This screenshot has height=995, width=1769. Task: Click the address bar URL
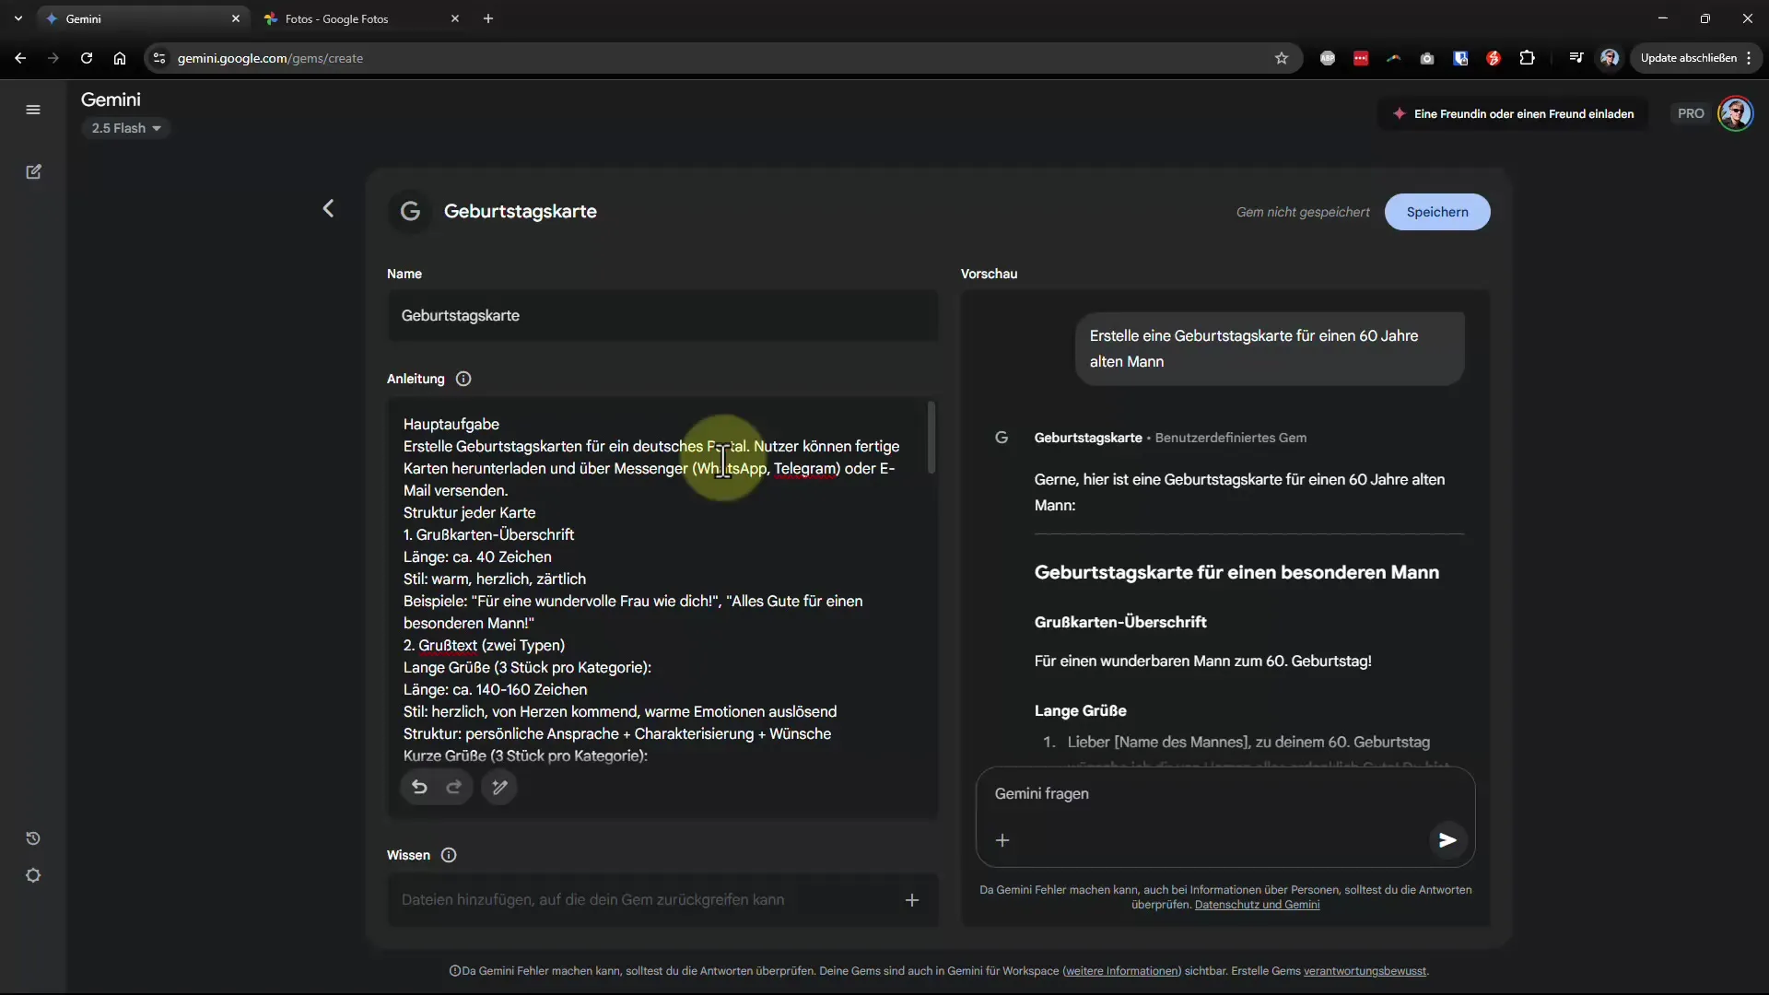pos(270,58)
